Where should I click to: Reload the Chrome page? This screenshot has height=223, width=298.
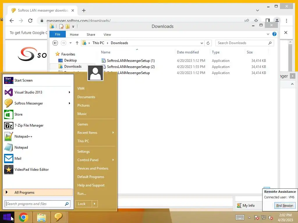tap(30, 21)
